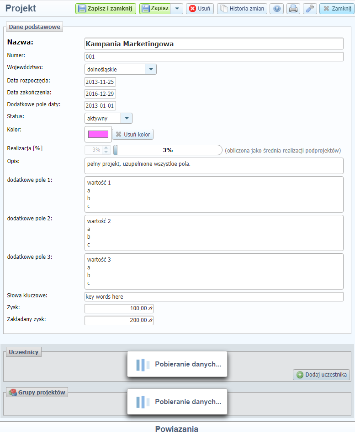Viewport: 355px width, 432px height.
Task: Click the Realizacja progress bar handle
Action: point(116,150)
